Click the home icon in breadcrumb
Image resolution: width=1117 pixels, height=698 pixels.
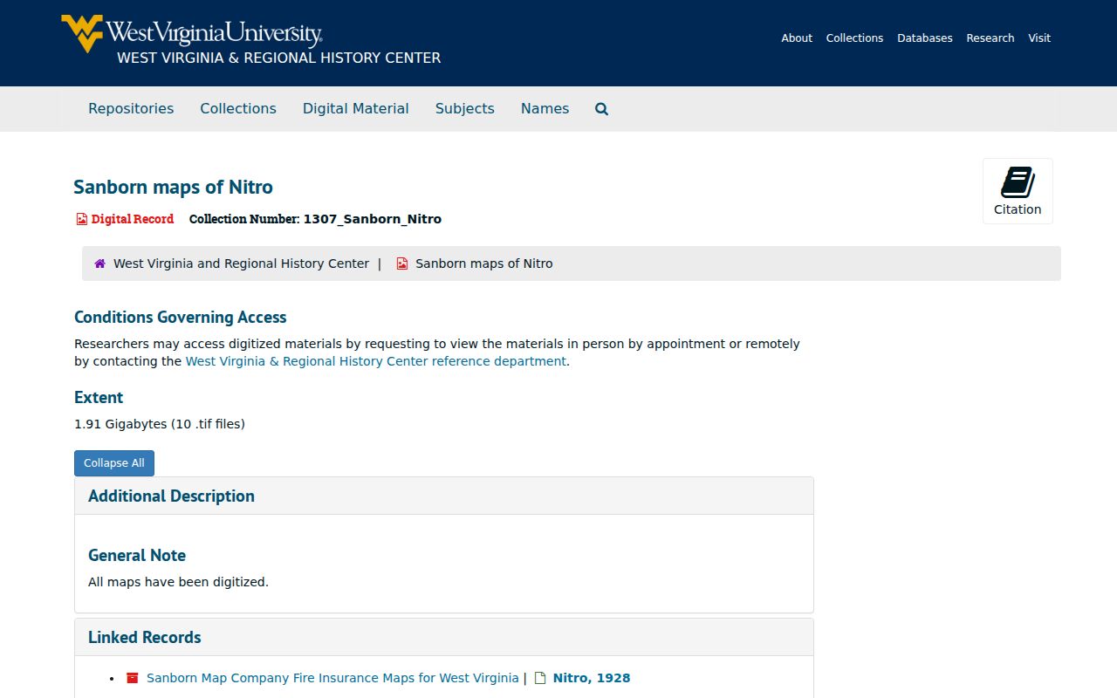coord(100,263)
